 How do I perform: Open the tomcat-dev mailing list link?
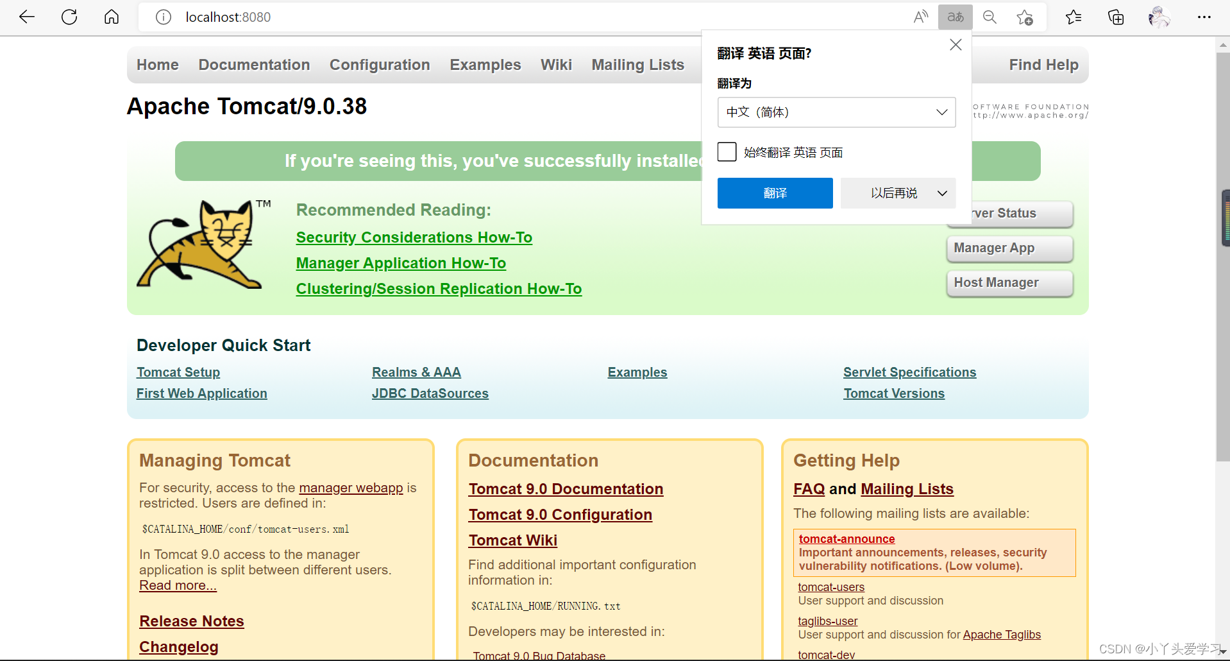[x=826, y=655]
